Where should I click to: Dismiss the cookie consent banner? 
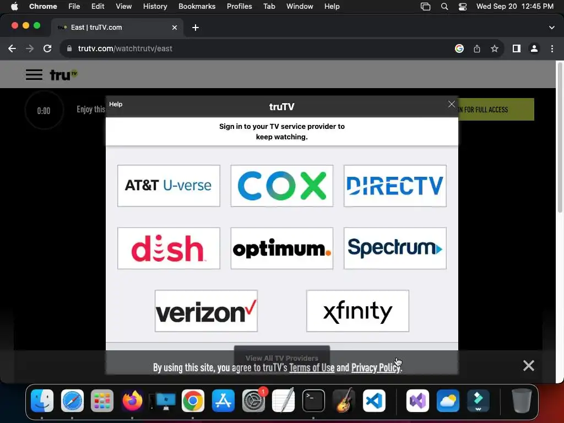pos(528,366)
